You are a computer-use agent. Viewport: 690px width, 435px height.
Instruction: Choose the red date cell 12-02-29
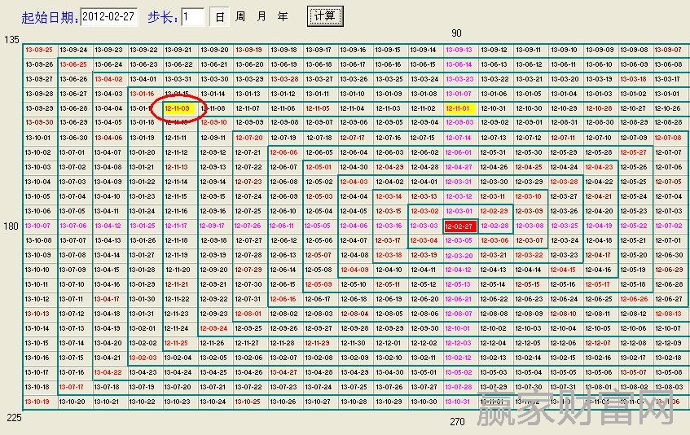coord(494,212)
